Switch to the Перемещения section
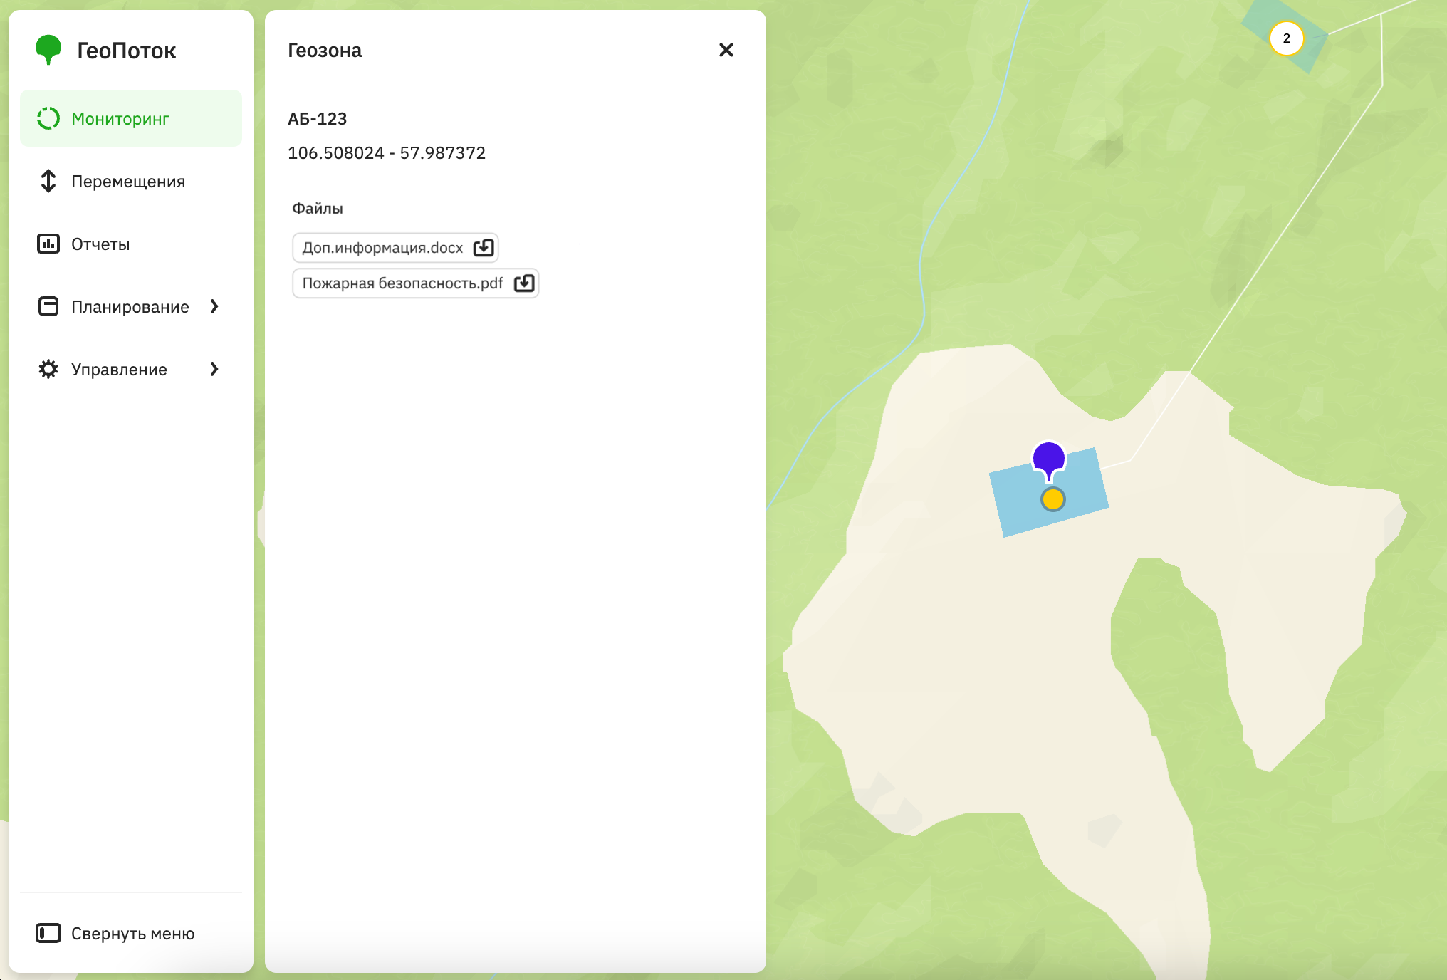Screen dimensions: 1447x980 tap(127, 182)
